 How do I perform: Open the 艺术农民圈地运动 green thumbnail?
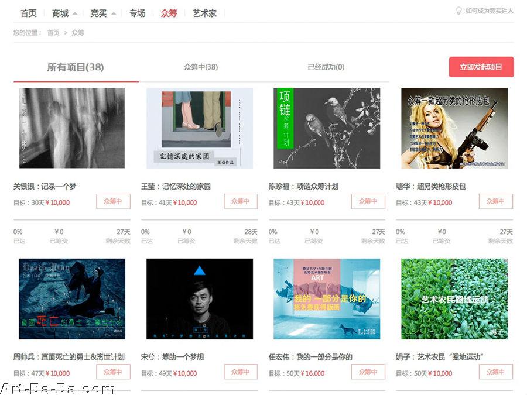(x=454, y=298)
